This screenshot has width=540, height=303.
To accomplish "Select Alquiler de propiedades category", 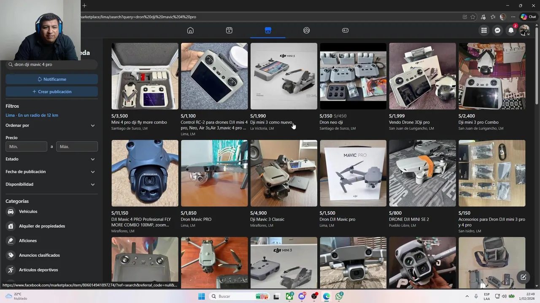I will click(x=51, y=226).
